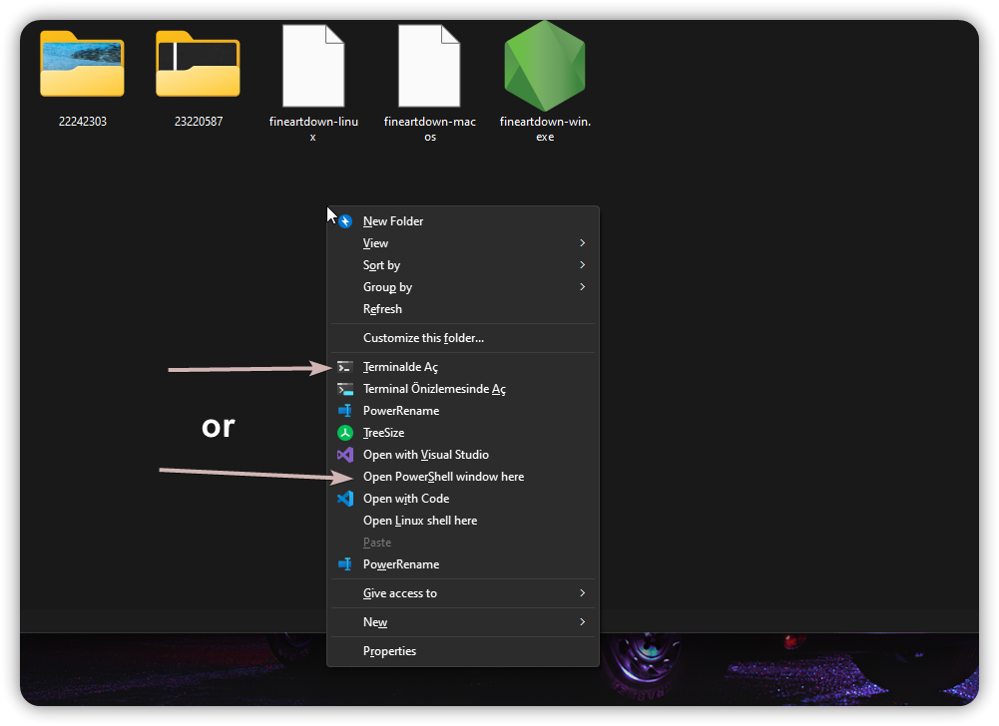Viewport: 999px width, 726px height.
Task: Select the 23220587 folder
Action: (x=198, y=66)
